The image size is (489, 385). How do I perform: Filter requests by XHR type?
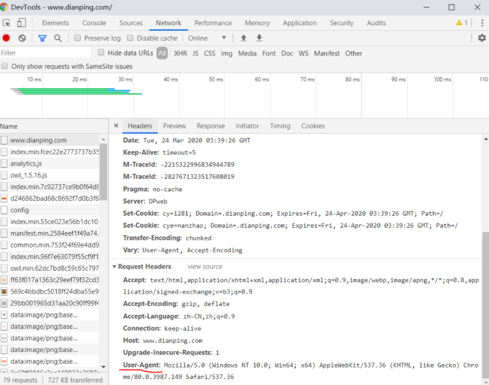pyautogui.click(x=180, y=53)
